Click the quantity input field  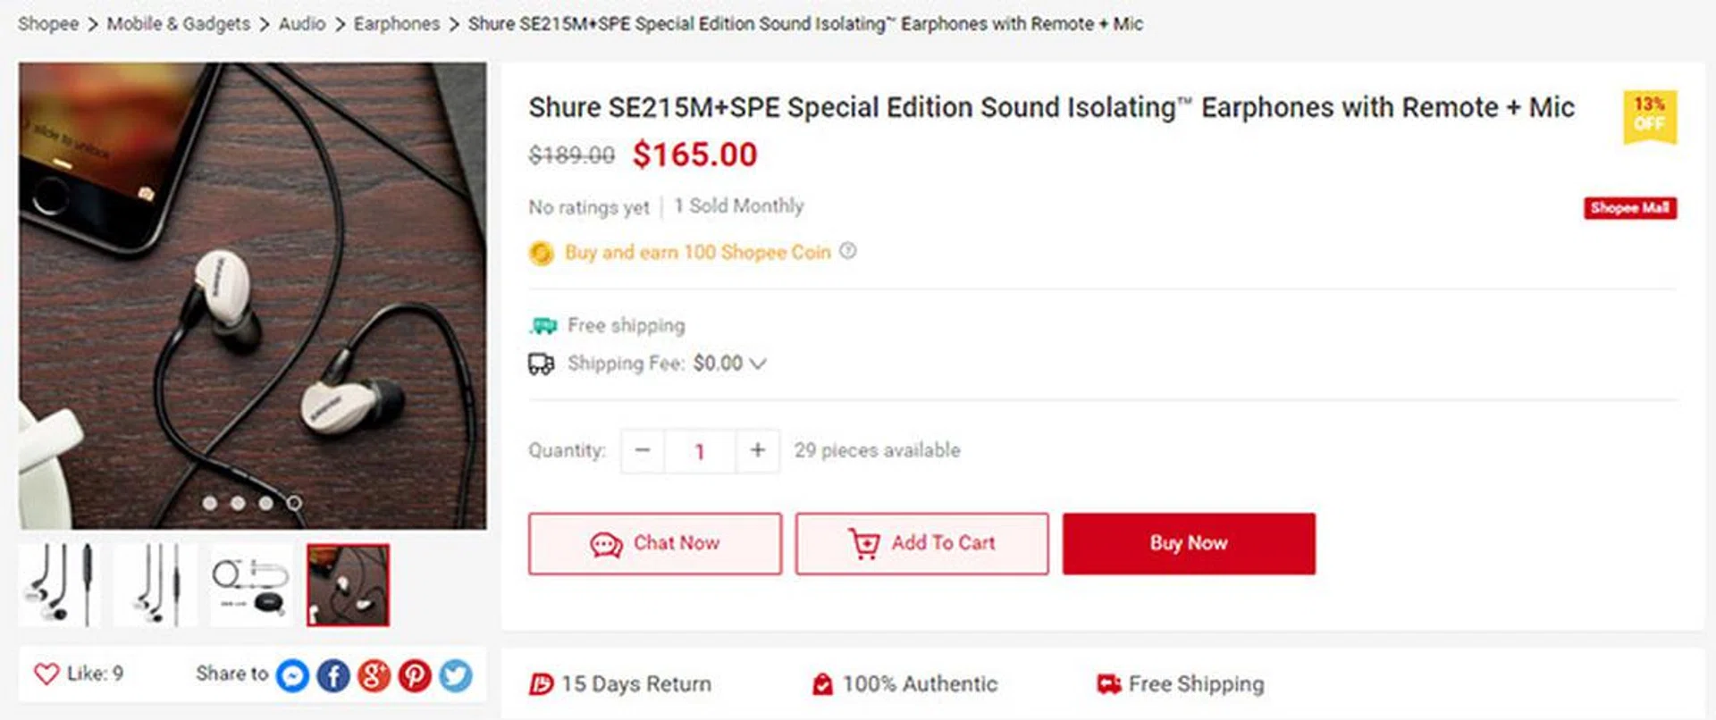[x=700, y=450]
